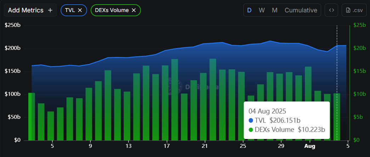Click the DEXs Volume $10.223b tooltip value
The height and width of the screenshot is (157, 370).
(312, 130)
